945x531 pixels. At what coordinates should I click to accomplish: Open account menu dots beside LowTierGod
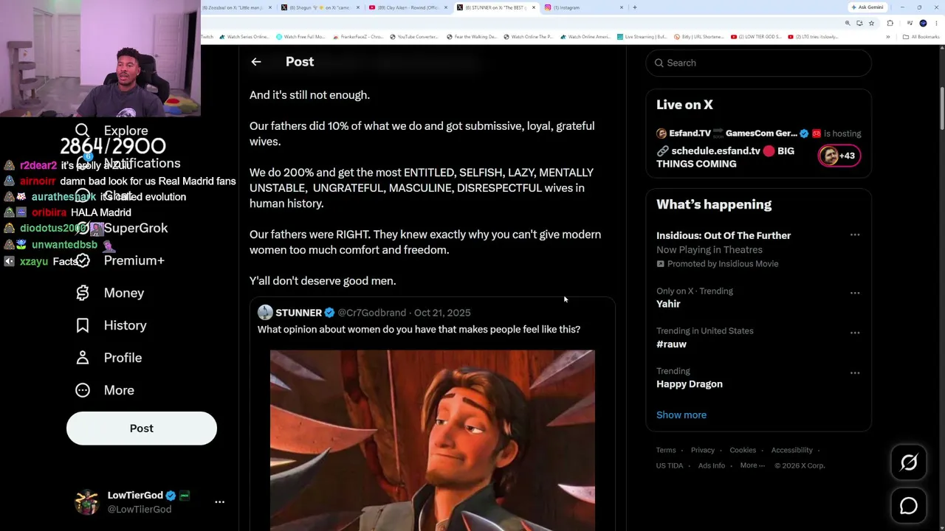pyautogui.click(x=219, y=502)
